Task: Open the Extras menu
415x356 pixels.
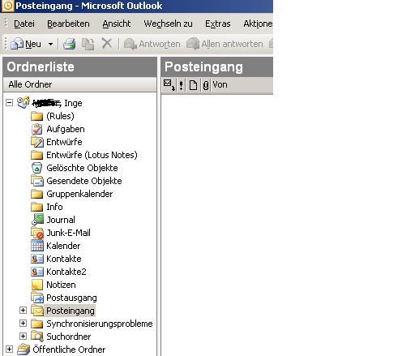Action: coord(218,24)
